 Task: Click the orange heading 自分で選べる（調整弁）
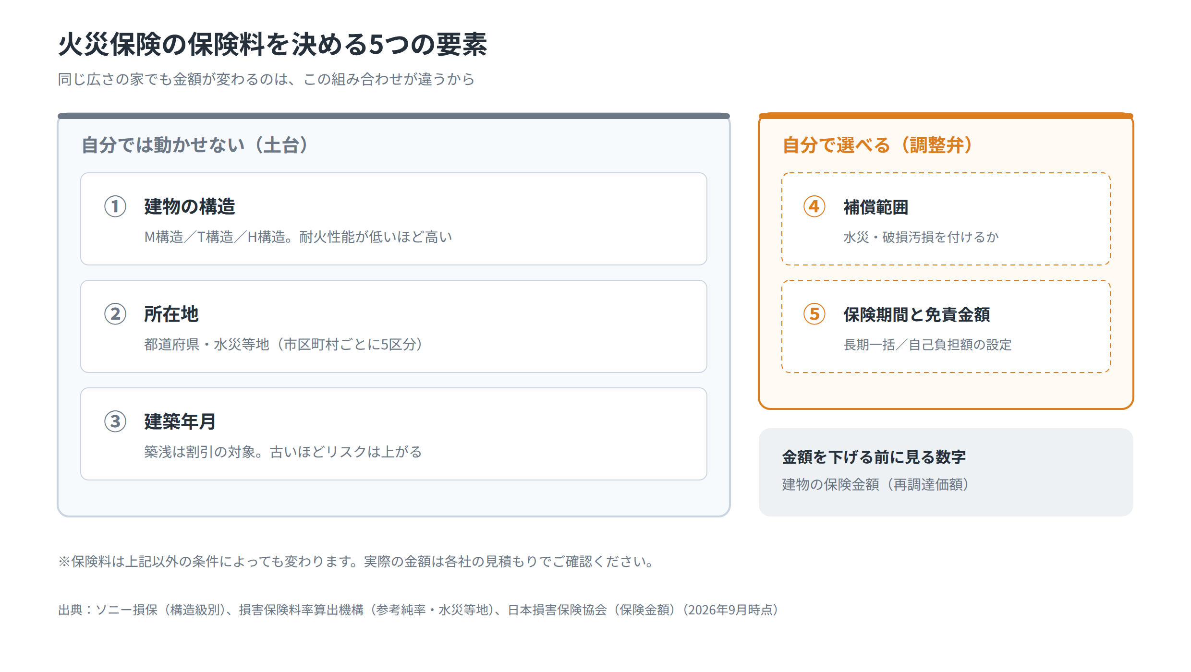point(878,145)
